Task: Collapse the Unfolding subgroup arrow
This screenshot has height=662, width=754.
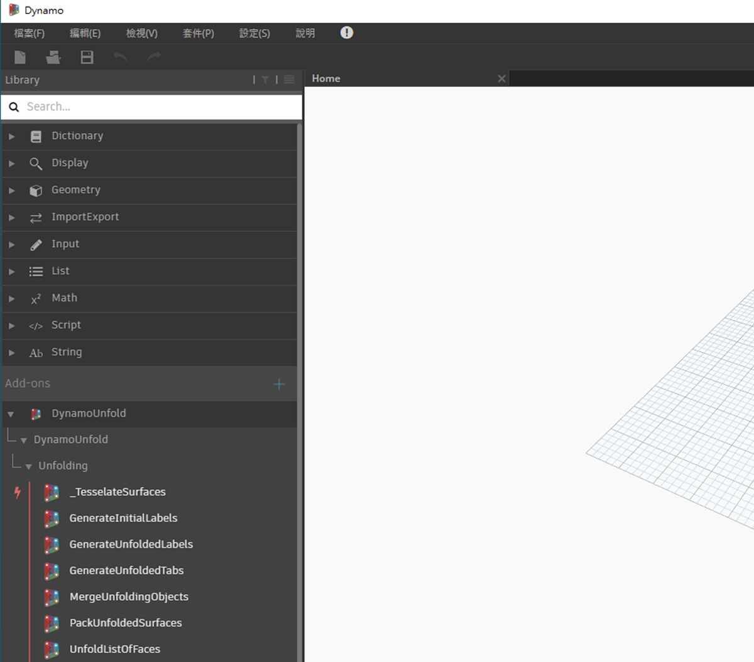Action: [x=28, y=466]
